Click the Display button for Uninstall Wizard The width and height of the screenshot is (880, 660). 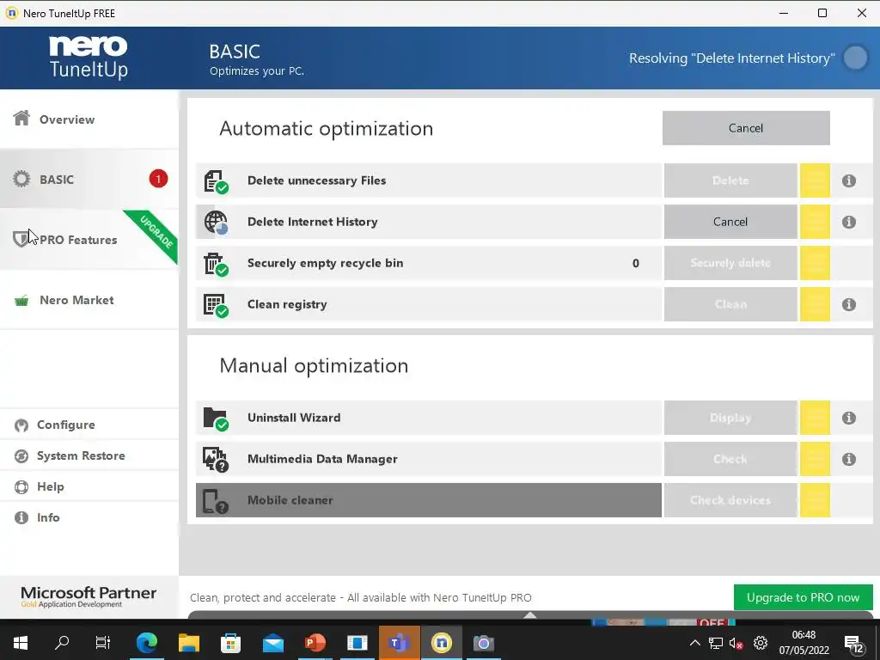pos(730,418)
